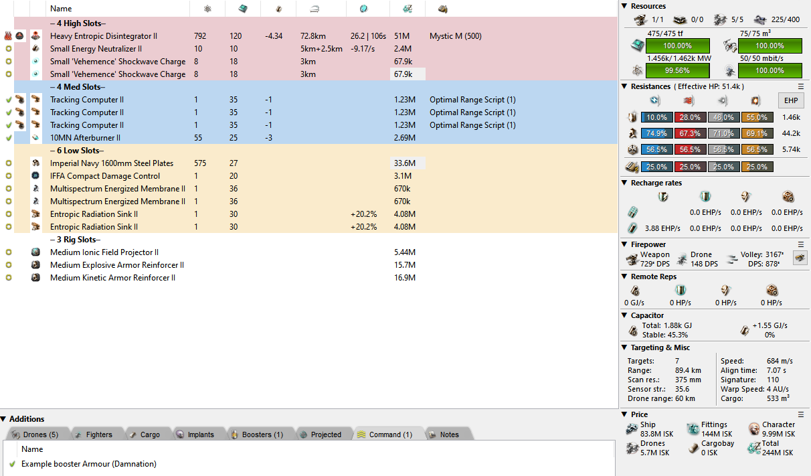Switch to the Drones (5) tab
The height and width of the screenshot is (476, 811).
coord(37,434)
